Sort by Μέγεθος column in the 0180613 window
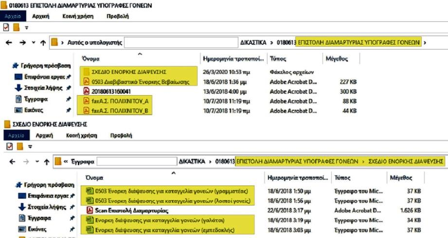 coord(337,59)
